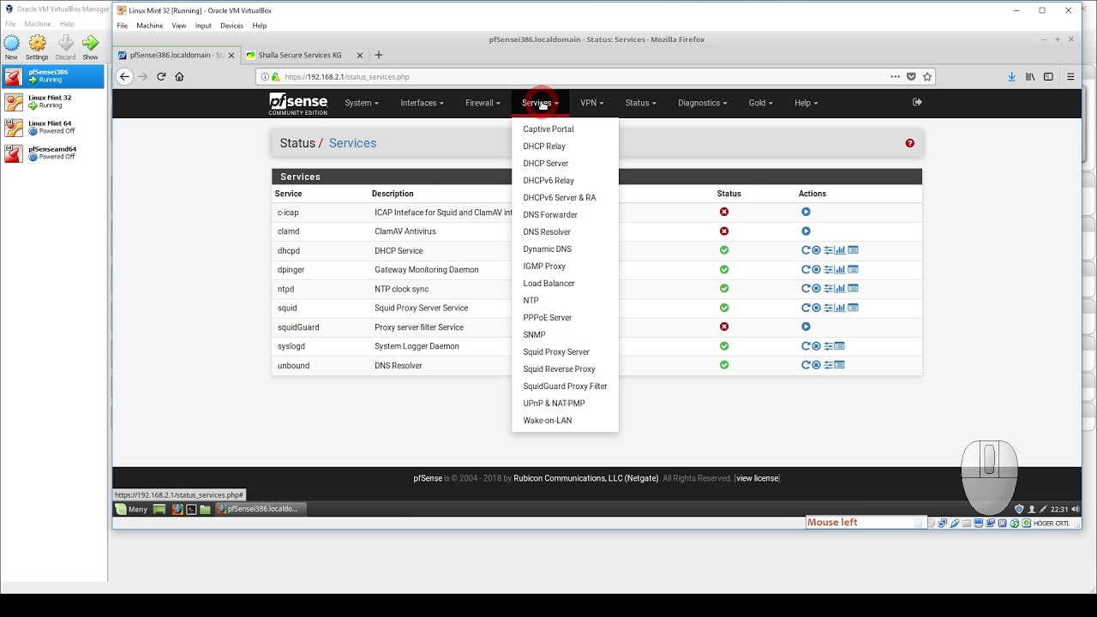Open the System dropdown menu
1097x617 pixels.
(x=362, y=103)
